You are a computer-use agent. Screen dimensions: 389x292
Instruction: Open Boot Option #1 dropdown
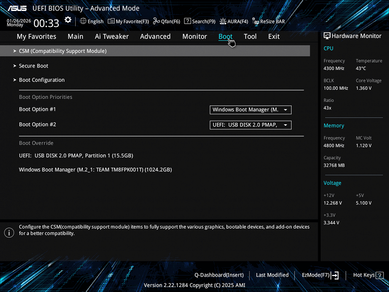(x=250, y=110)
